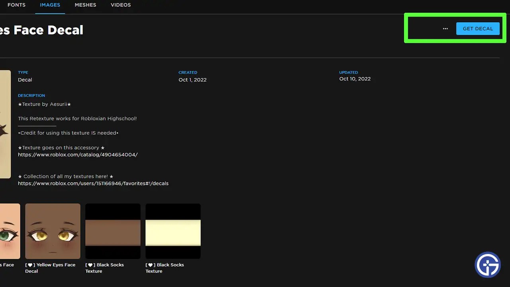Select the IMAGES tab

(x=50, y=5)
